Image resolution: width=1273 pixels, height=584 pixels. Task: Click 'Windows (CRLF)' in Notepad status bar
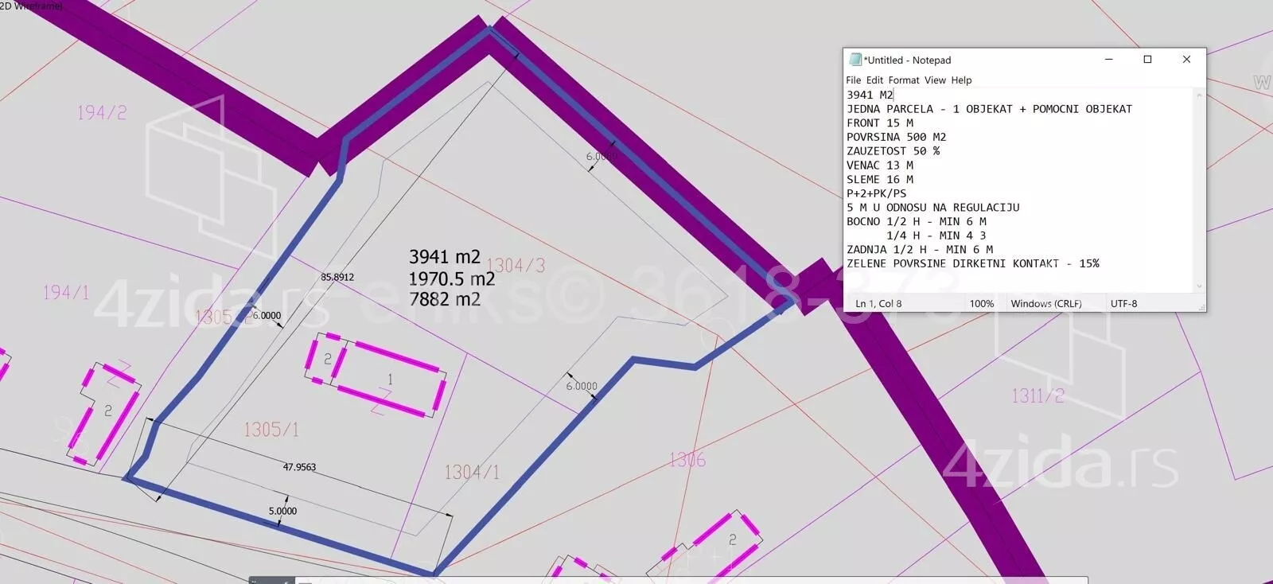(x=1046, y=304)
